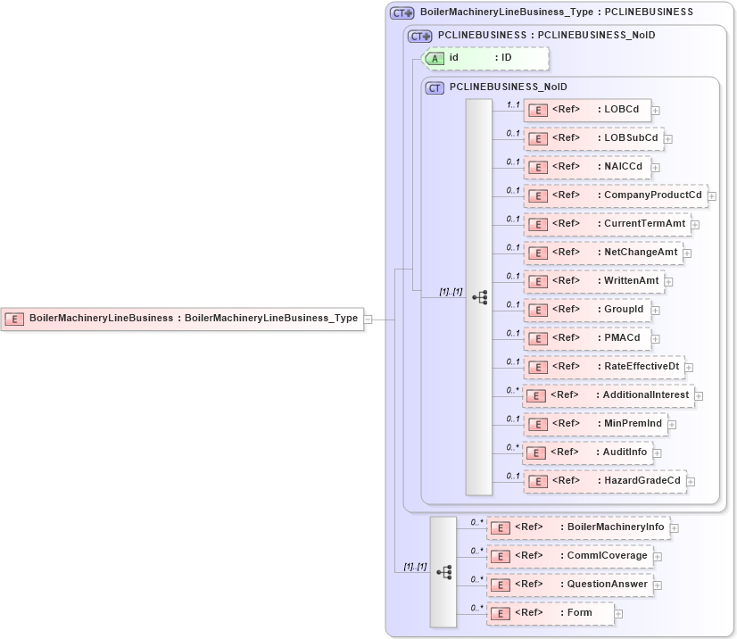Select the sequence compositor icon near PCLINEBUSINESS_NoID
This screenshot has width=737, height=639.
tap(481, 296)
